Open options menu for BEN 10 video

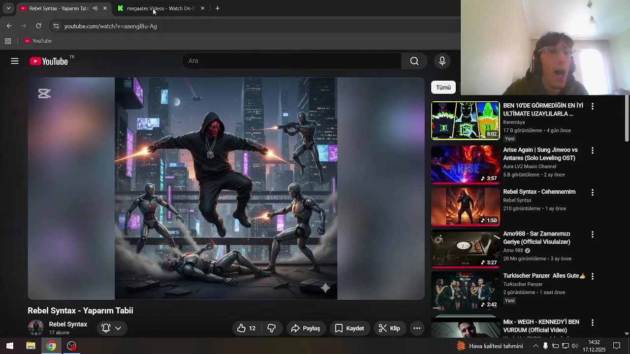(x=593, y=106)
